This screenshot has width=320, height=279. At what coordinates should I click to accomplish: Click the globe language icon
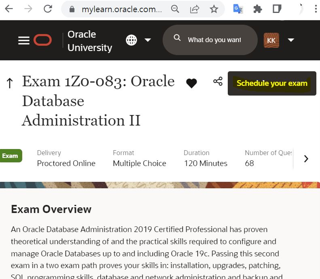[x=131, y=40]
